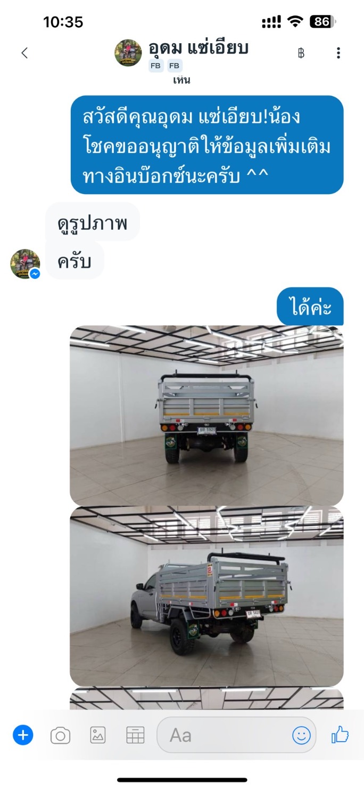The width and height of the screenshot is (364, 789).
Task: Open the Baht payment icon
Action: [x=301, y=53]
